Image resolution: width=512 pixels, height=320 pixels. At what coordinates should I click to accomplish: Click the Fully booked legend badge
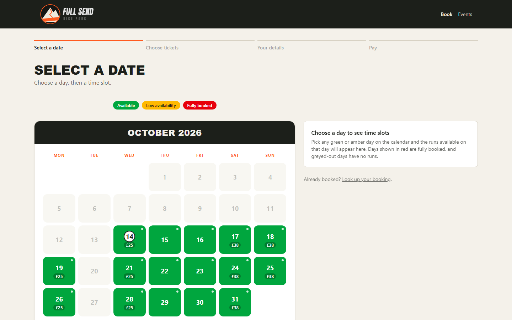199,105
